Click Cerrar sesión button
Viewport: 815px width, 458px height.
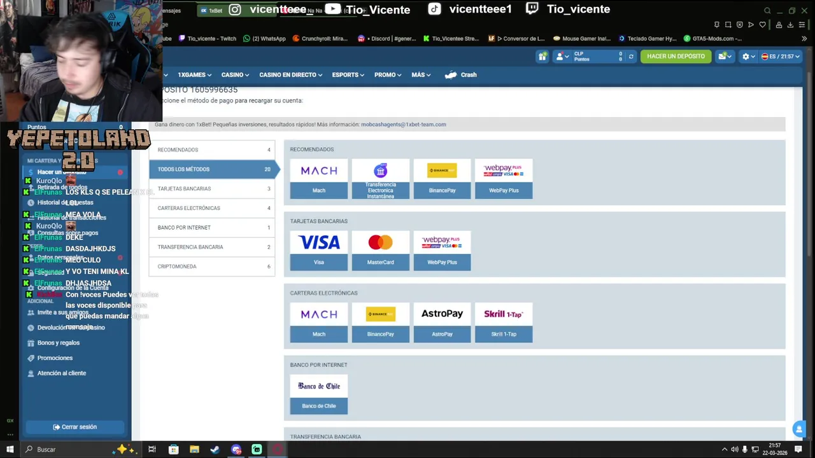pyautogui.click(x=75, y=427)
